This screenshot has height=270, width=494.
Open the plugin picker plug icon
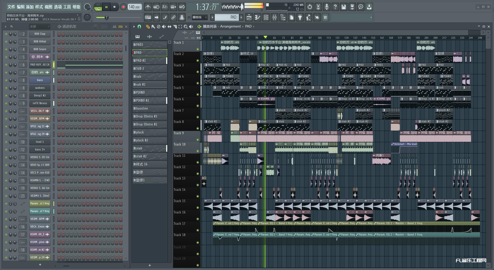pyautogui.click(x=300, y=17)
